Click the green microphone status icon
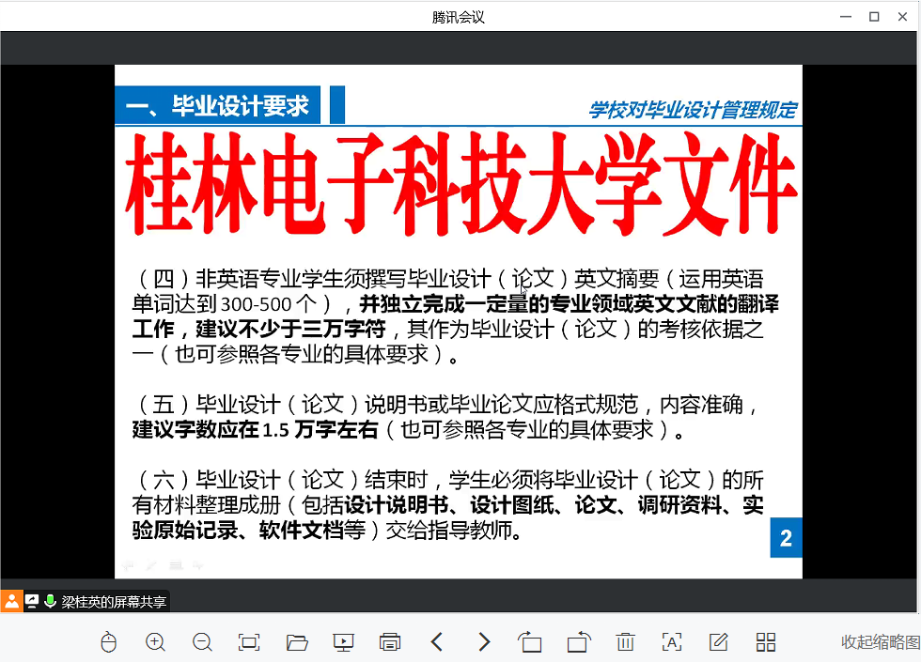Screen dimensions: 921x662 50,602
